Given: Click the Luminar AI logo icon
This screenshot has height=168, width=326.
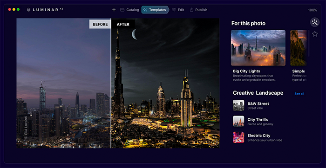Looking at the screenshot, I should (29, 10).
